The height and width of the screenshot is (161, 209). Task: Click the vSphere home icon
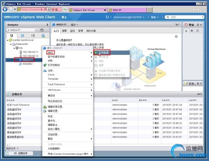click(64, 17)
